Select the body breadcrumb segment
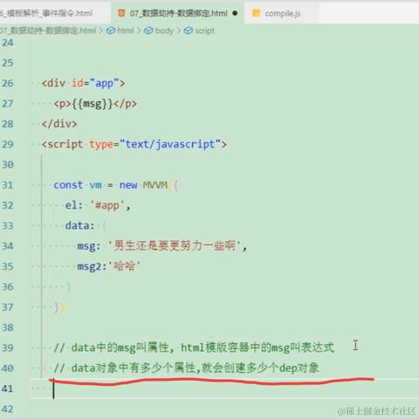The width and height of the screenshot is (419, 419). (164, 31)
